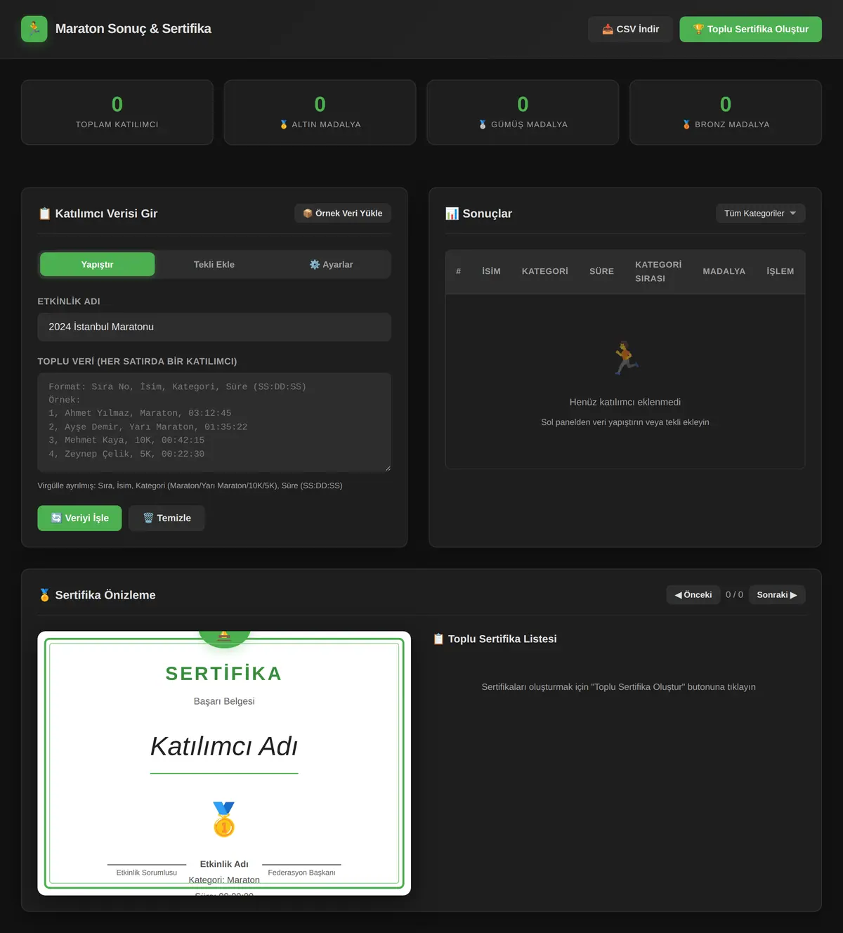This screenshot has height=933, width=843.
Task: Click the KATEGORİ column header
Action: pyautogui.click(x=545, y=271)
